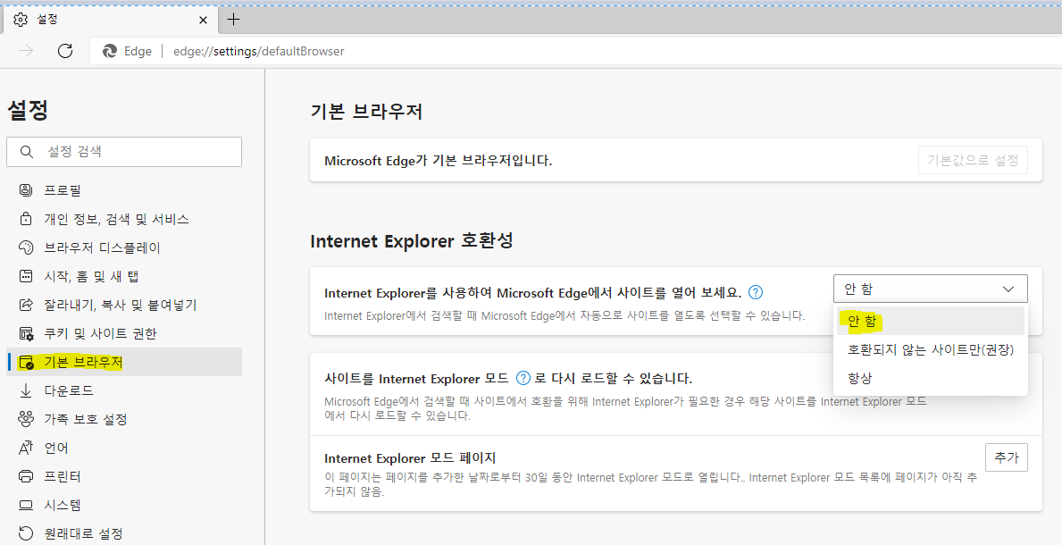Screen dimensions: 1062x545
Task: Close the 설정 tab
Action: 203,21
